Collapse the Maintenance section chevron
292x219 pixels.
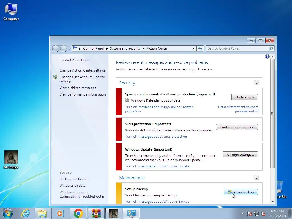[x=256, y=177]
